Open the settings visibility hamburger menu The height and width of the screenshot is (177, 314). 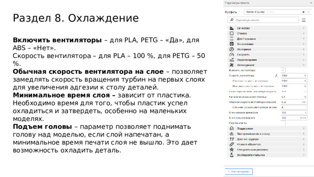(x=304, y=20)
